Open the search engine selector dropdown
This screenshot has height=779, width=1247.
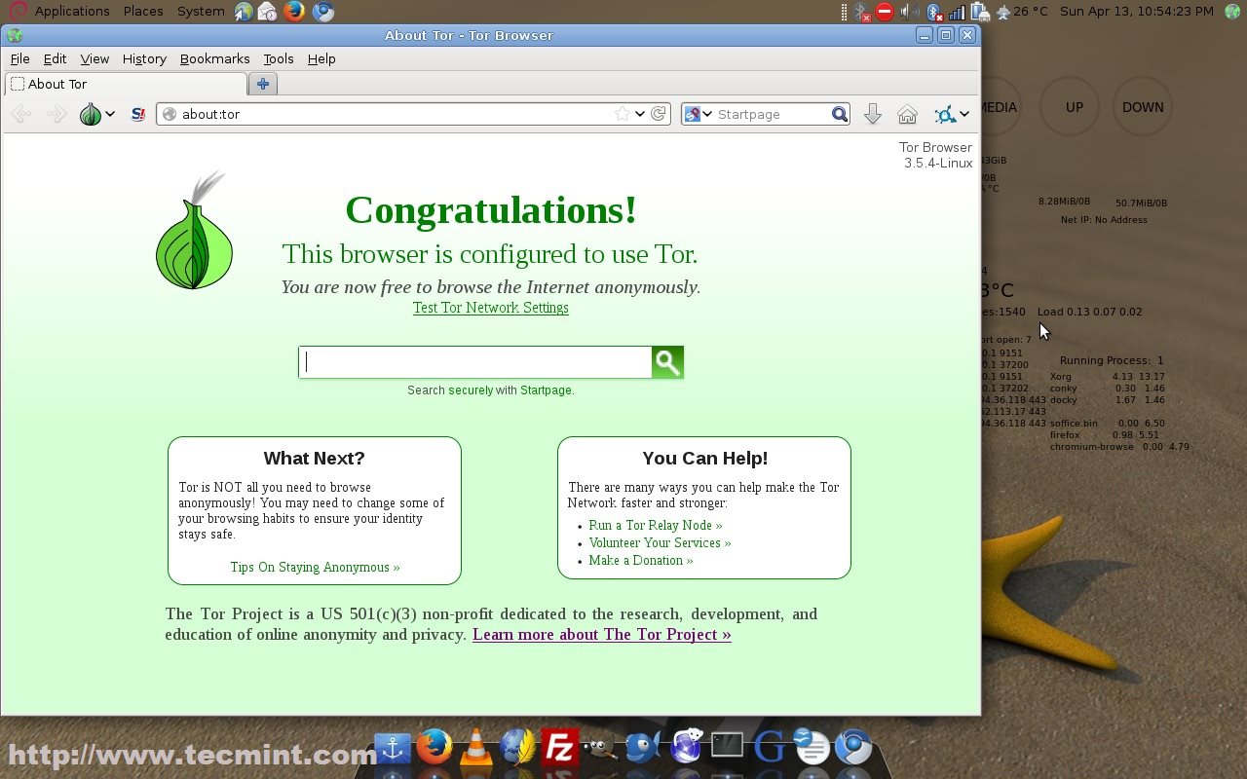click(x=707, y=114)
